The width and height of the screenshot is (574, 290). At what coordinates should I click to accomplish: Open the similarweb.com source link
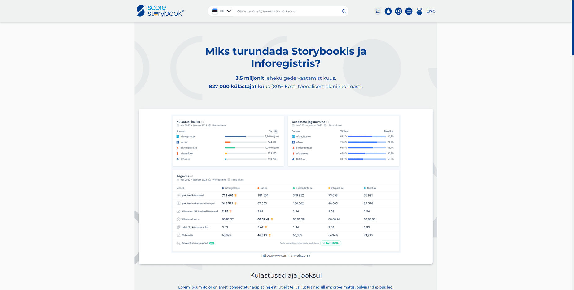pos(286,255)
